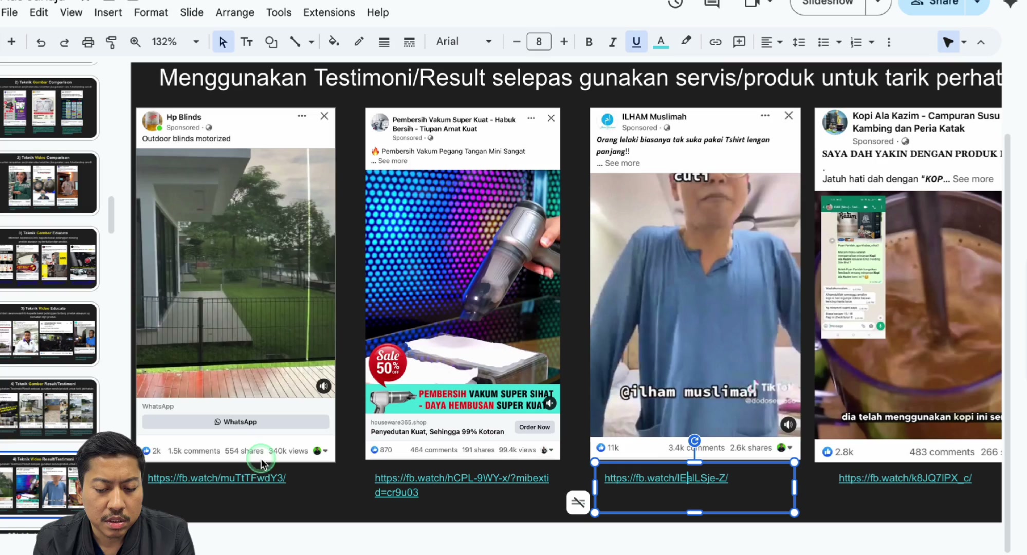
Task: Open the Text color picker
Action: (661, 42)
